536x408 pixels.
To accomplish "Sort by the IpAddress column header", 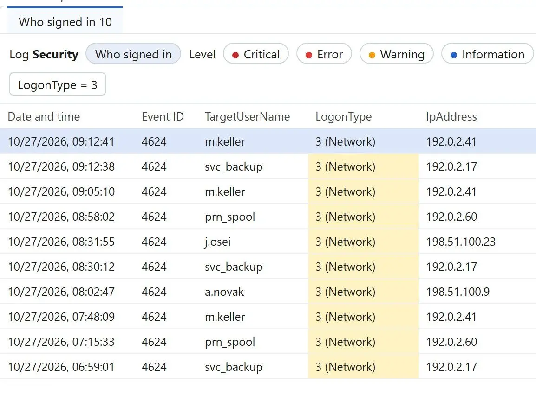I will [x=451, y=117].
